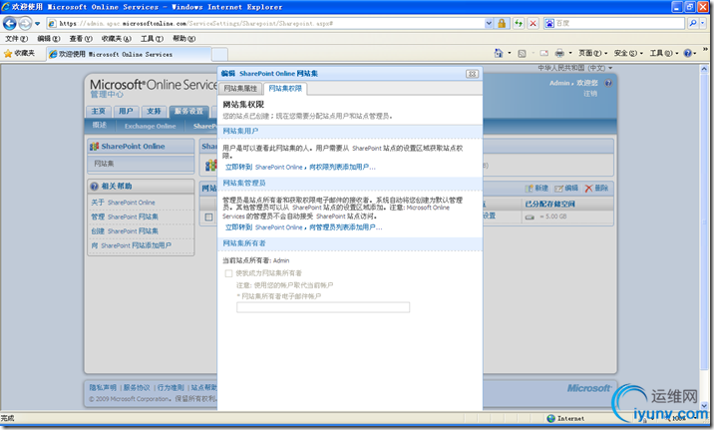Open the 收藏夹(A) menu

point(116,39)
